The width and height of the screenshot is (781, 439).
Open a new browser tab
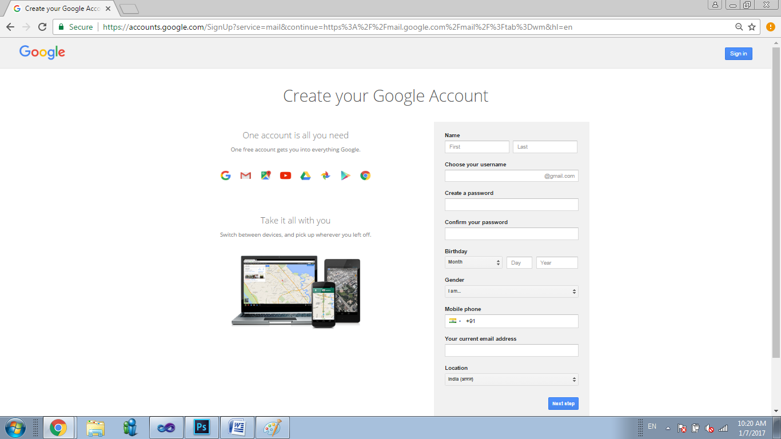(x=129, y=9)
